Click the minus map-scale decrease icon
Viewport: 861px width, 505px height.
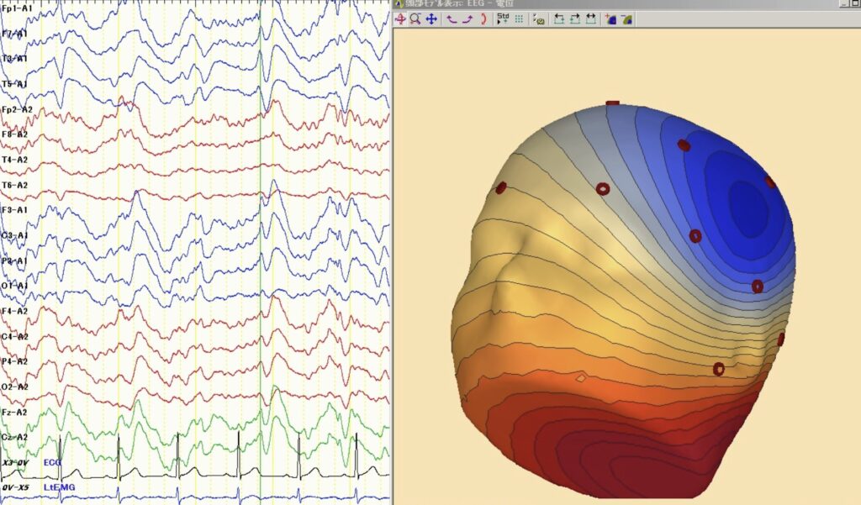click(627, 19)
